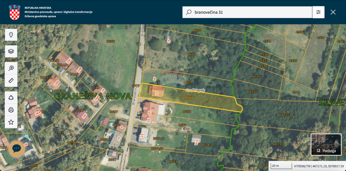Open the map layers panel
Viewport: 346px width, 171px height.
click(11, 51)
